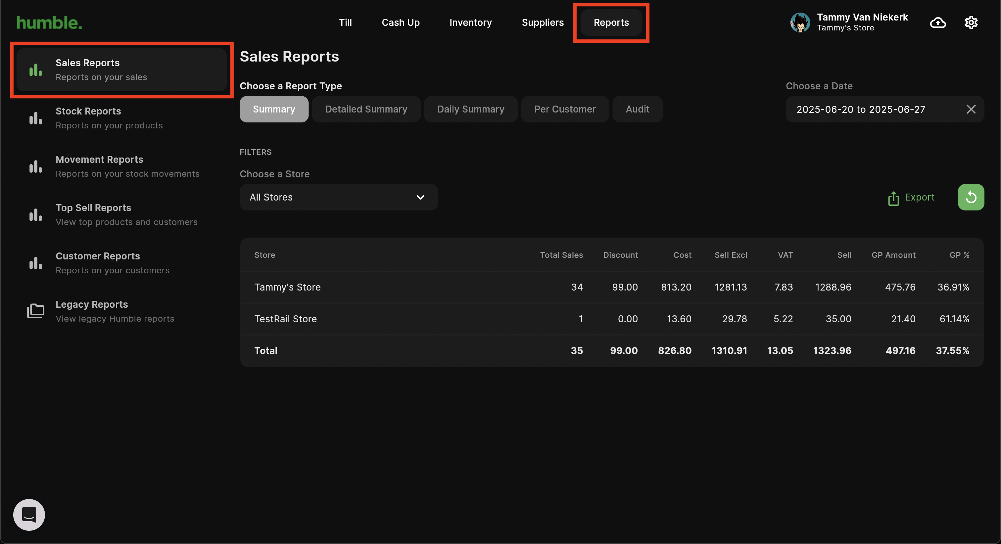Click the Store column header
The height and width of the screenshot is (544, 1001).
pyautogui.click(x=264, y=255)
